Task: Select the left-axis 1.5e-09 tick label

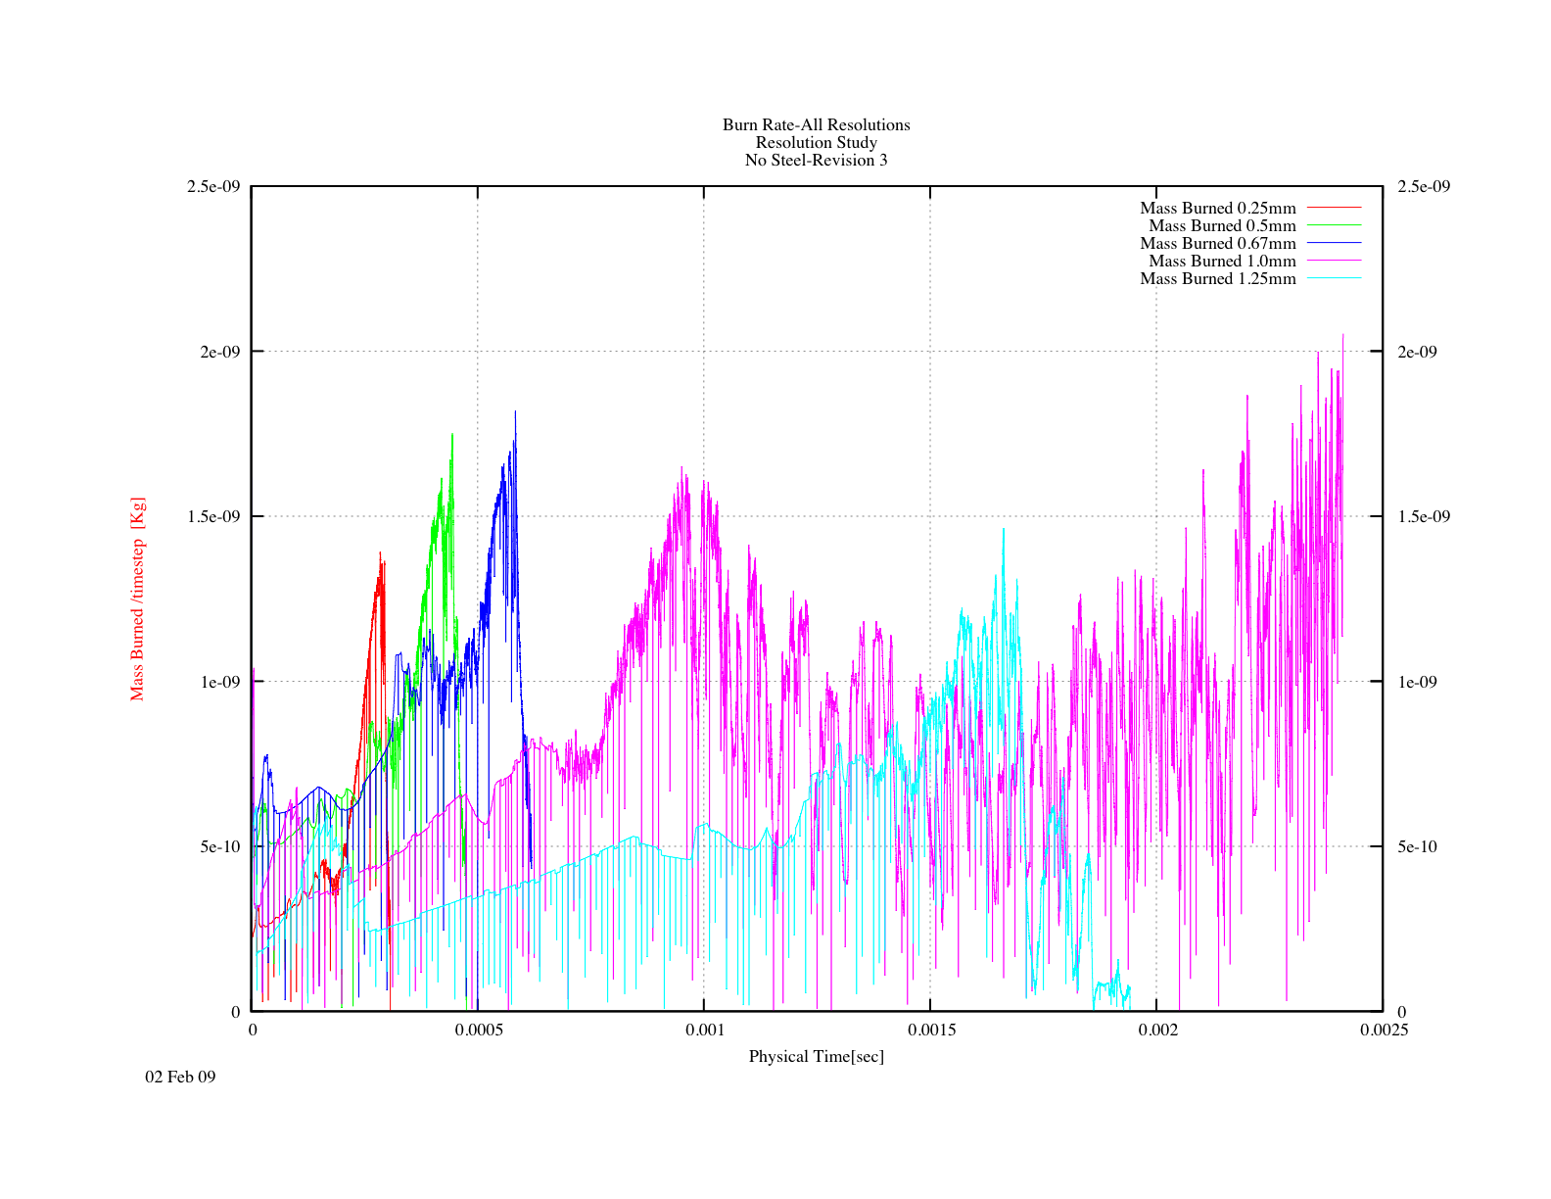Action: [x=213, y=516]
